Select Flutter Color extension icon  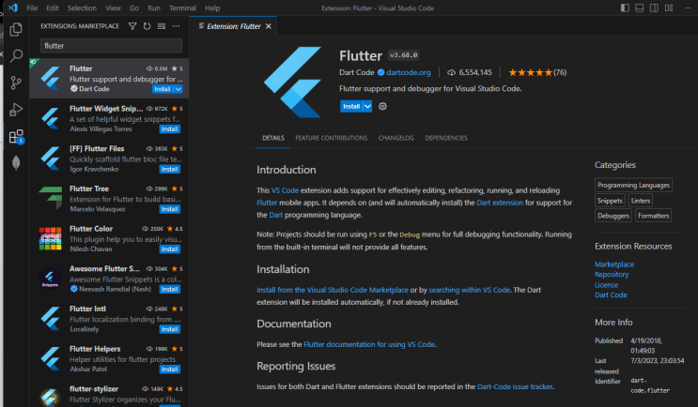coord(51,238)
